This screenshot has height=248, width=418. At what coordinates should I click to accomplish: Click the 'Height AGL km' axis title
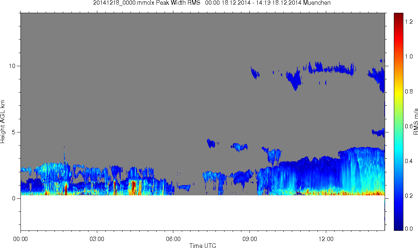[3, 121]
